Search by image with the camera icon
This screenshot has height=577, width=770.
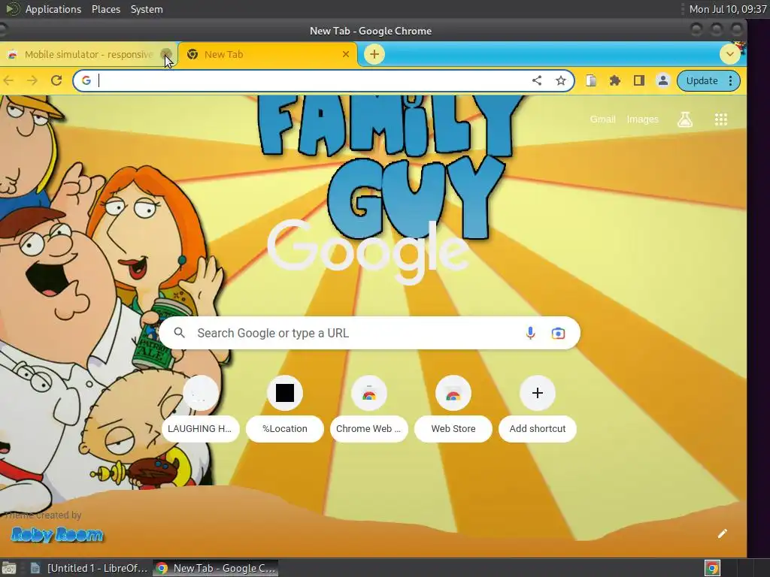point(558,333)
